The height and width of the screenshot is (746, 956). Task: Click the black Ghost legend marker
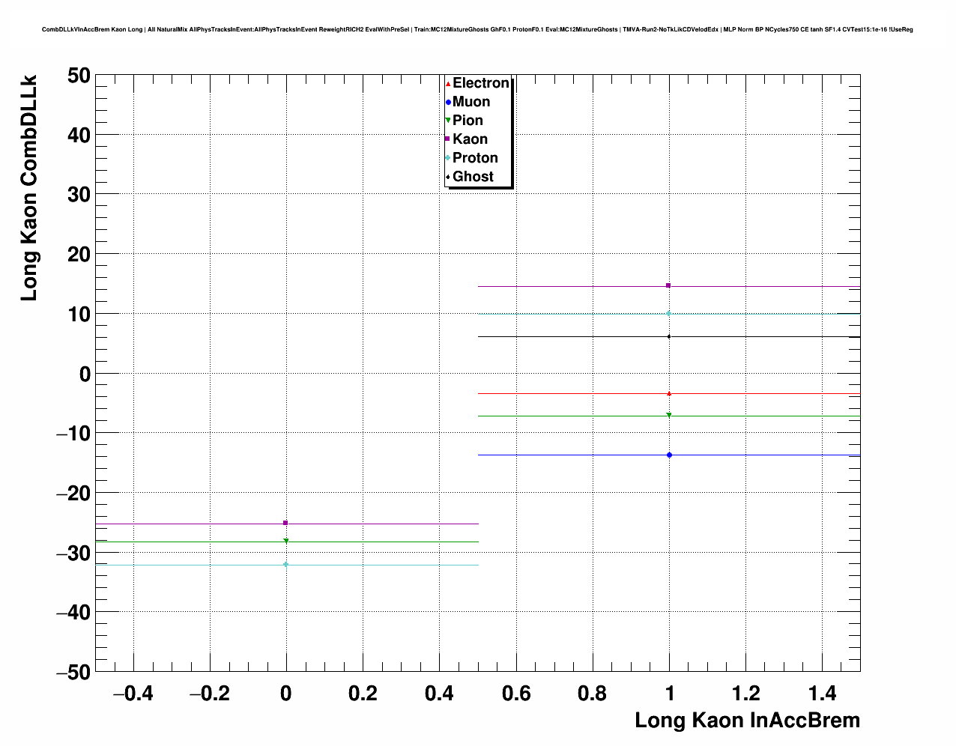(x=448, y=177)
